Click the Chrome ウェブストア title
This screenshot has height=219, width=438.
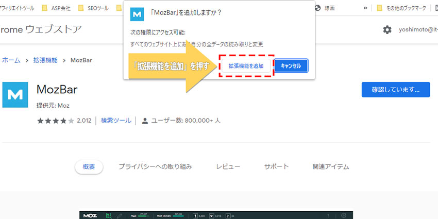click(41, 29)
